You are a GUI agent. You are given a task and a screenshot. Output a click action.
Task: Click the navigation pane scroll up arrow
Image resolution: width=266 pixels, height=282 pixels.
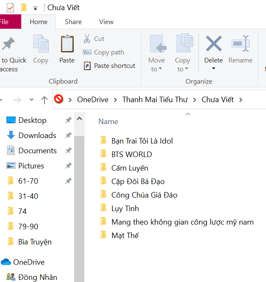tap(79, 119)
